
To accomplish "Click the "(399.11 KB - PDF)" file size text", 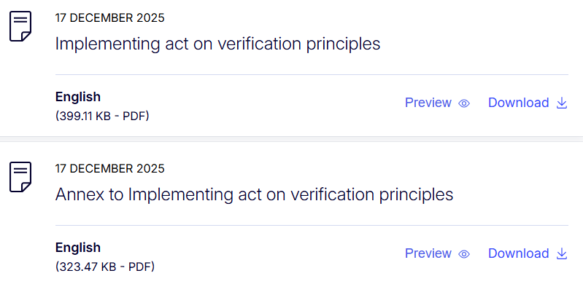I will tap(102, 116).
